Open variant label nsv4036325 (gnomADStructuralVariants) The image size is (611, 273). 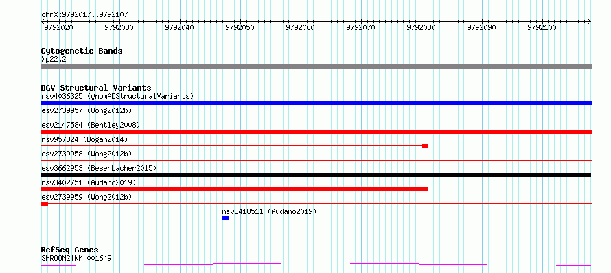coord(117,96)
